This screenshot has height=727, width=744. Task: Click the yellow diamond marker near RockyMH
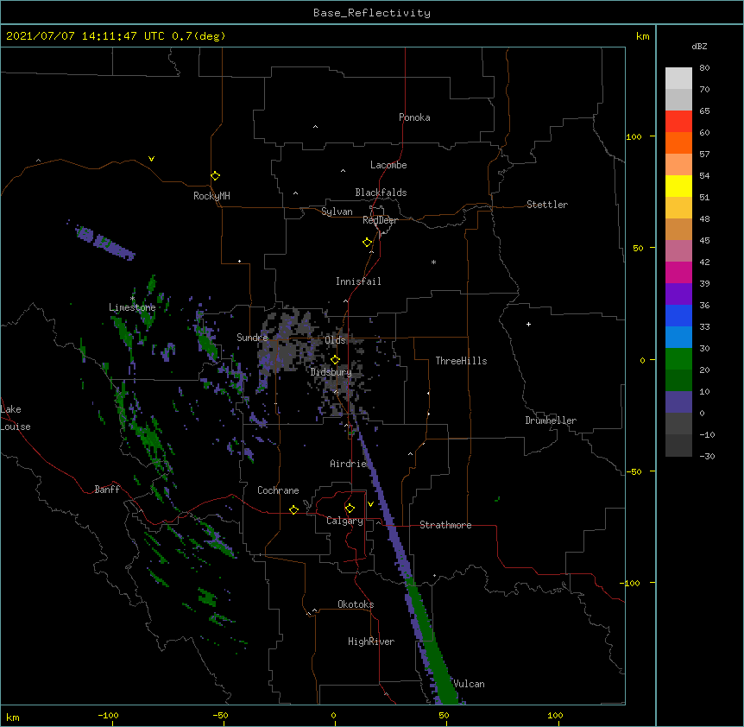215,176
